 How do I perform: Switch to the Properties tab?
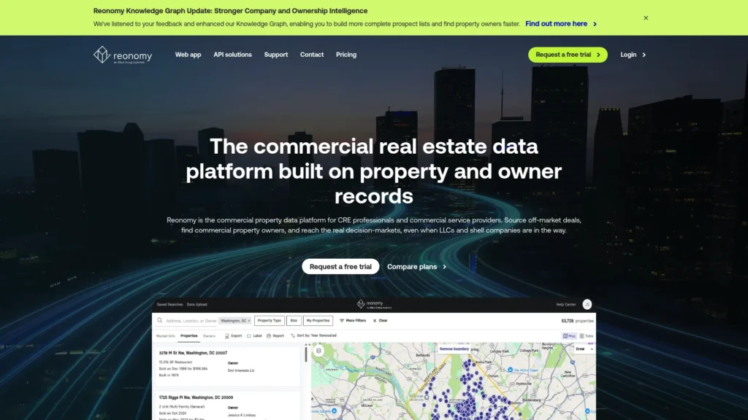[189, 336]
